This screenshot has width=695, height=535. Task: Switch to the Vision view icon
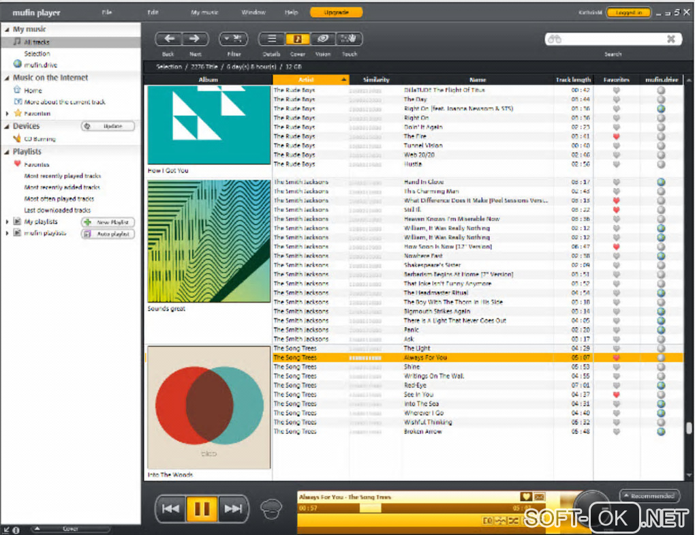pos(323,39)
